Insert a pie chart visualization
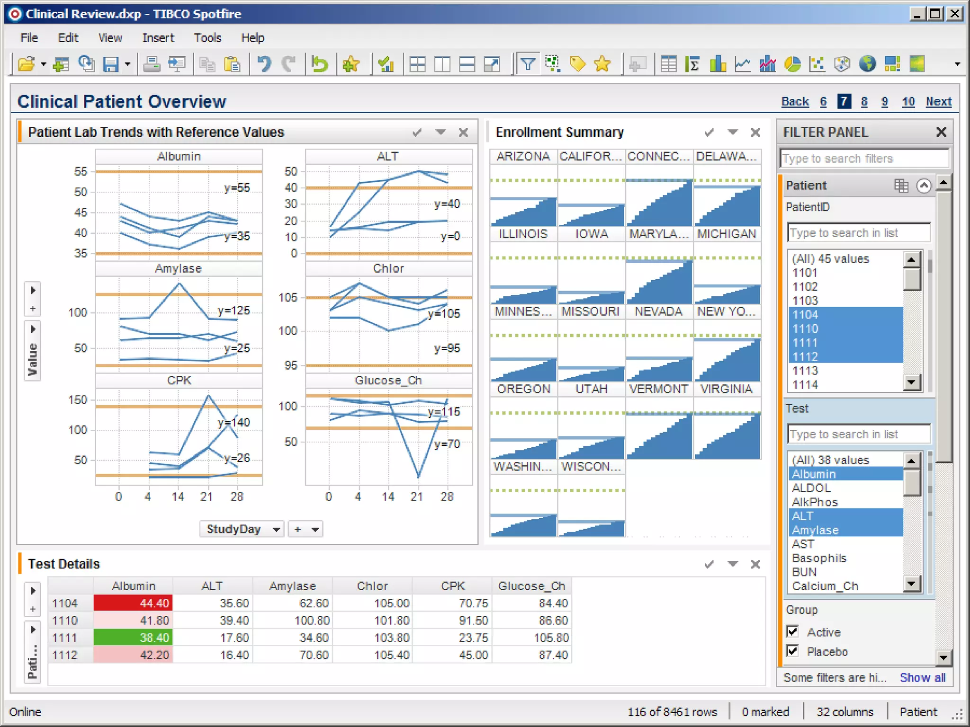970x727 pixels. (x=792, y=64)
